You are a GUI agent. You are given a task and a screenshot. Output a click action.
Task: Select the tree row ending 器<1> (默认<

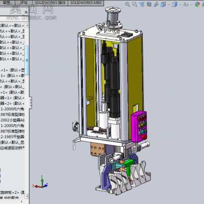[x=12, y=98]
